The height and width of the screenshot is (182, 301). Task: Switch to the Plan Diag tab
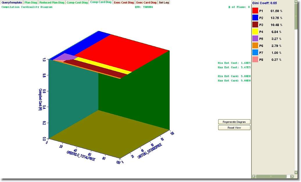point(31,2)
